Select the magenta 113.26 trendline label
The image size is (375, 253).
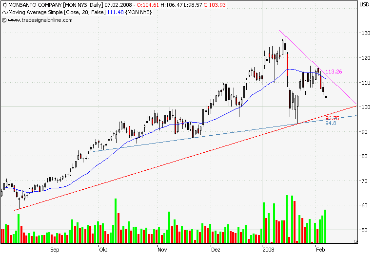(334, 72)
